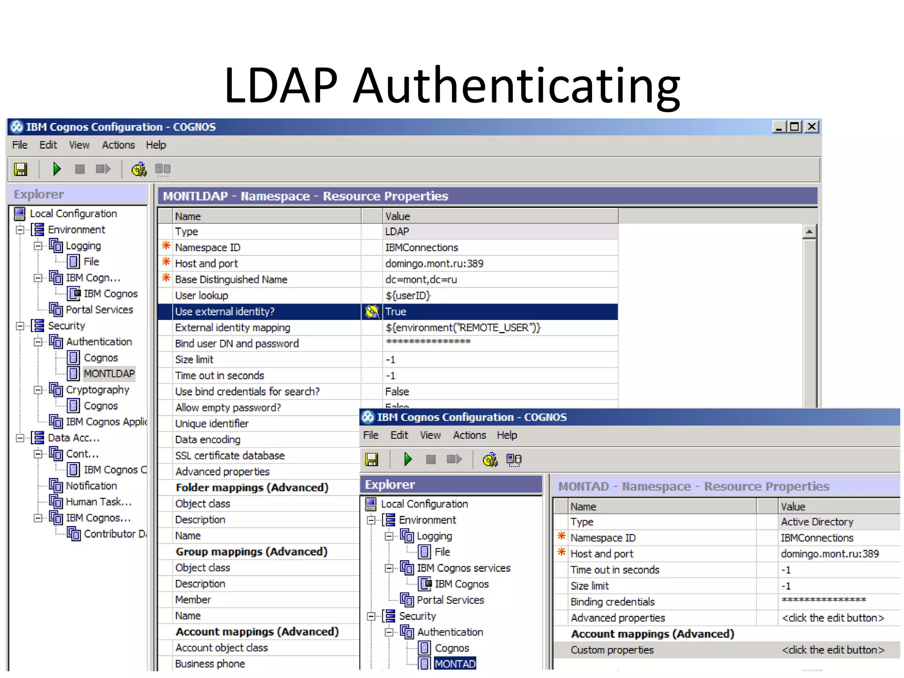Open the Help menu in the front window
This screenshot has height=678, width=904.
(507, 435)
